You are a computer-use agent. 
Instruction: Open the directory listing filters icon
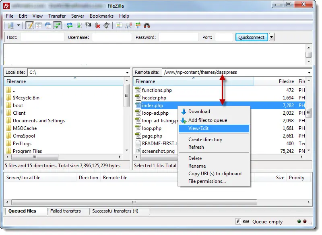pyautogui.click(x=119, y=25)
